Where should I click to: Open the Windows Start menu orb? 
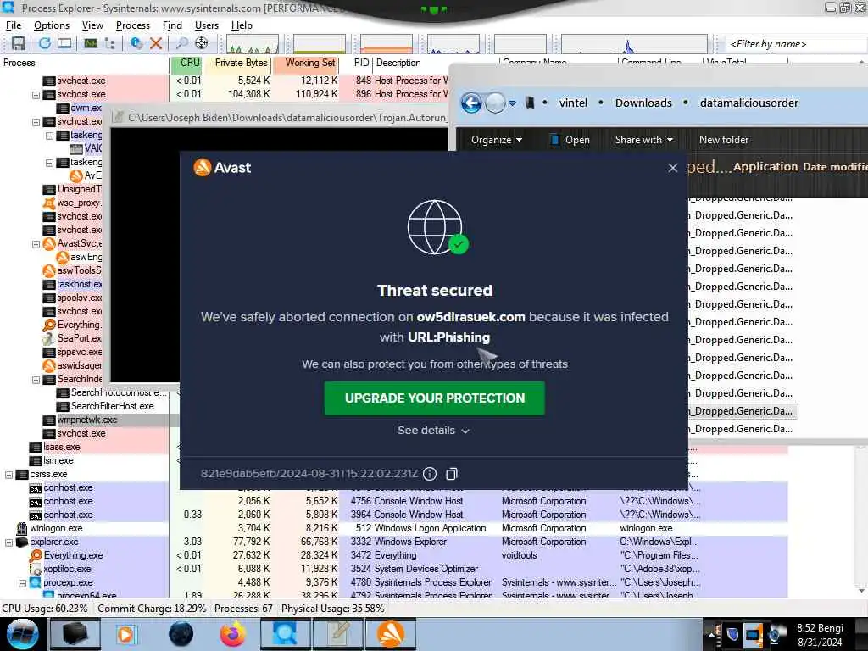pyautogui.click(x=22, y=634)
